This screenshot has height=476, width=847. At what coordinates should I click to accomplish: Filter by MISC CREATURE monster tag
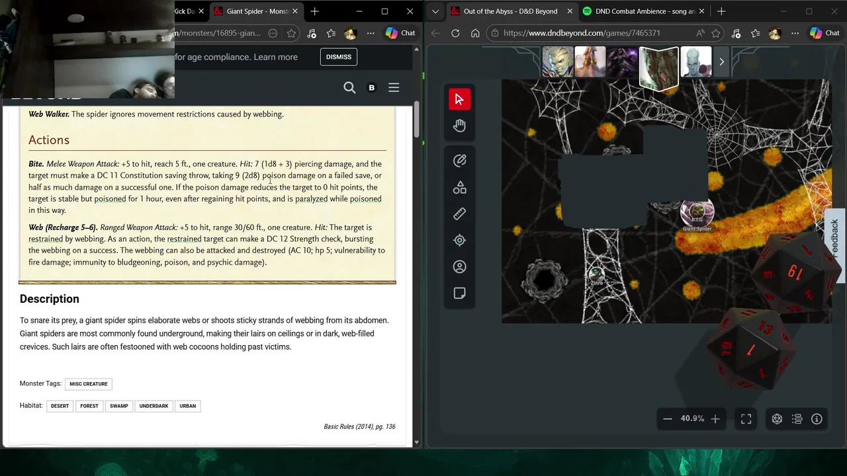[x=89, y=383]
